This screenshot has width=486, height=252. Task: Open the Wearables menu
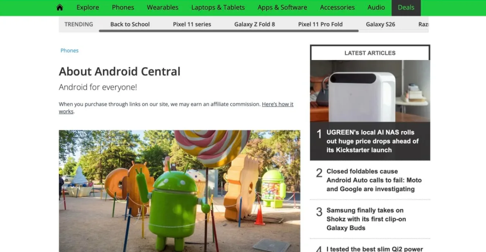click(163, 8)
